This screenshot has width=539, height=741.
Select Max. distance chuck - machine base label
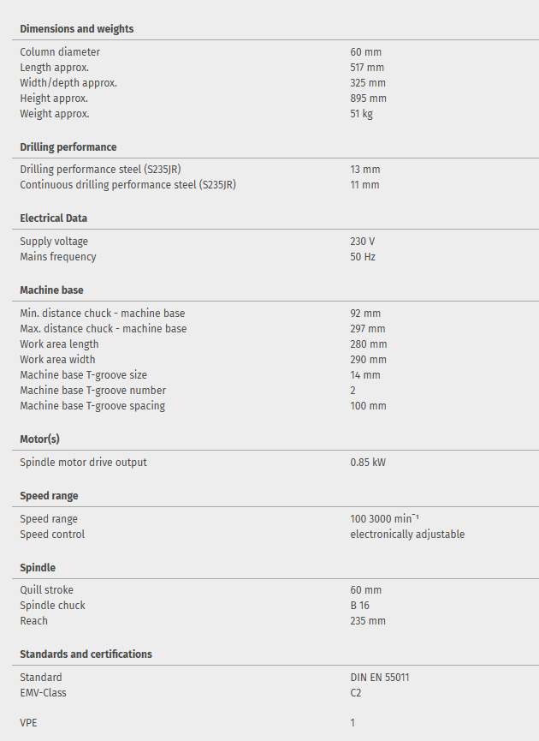click(103, 329)
